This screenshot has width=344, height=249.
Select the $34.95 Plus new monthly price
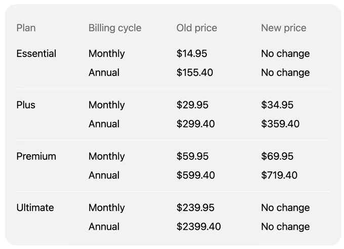click(277, 105)
